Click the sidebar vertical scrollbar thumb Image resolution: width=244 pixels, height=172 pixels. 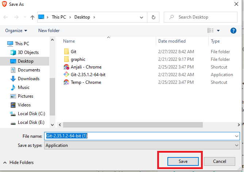point(52,97)
